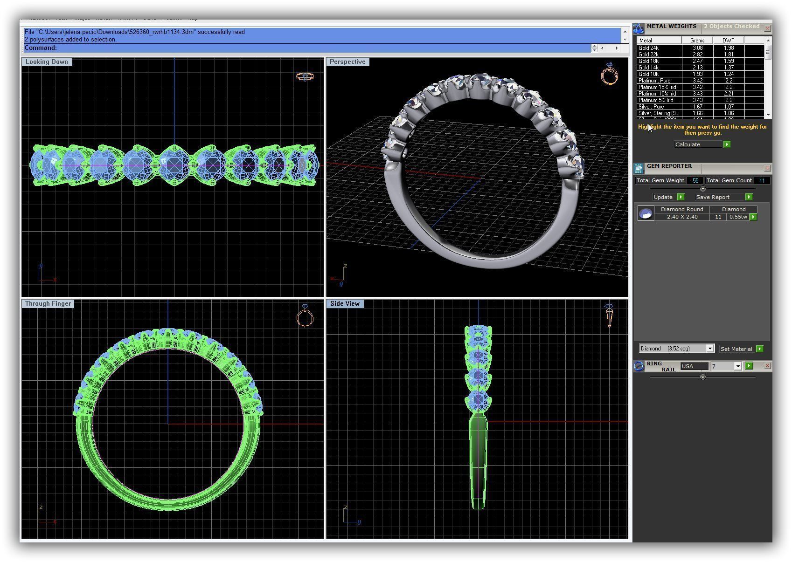Click the orange ring icon in Perspective viewport
792x562 pixels.
click(609, 74)
